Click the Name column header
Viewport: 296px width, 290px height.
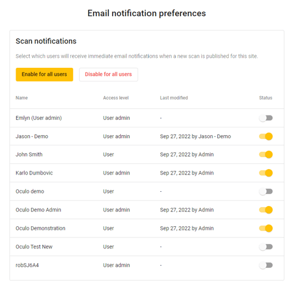click(x=21, y=98)
